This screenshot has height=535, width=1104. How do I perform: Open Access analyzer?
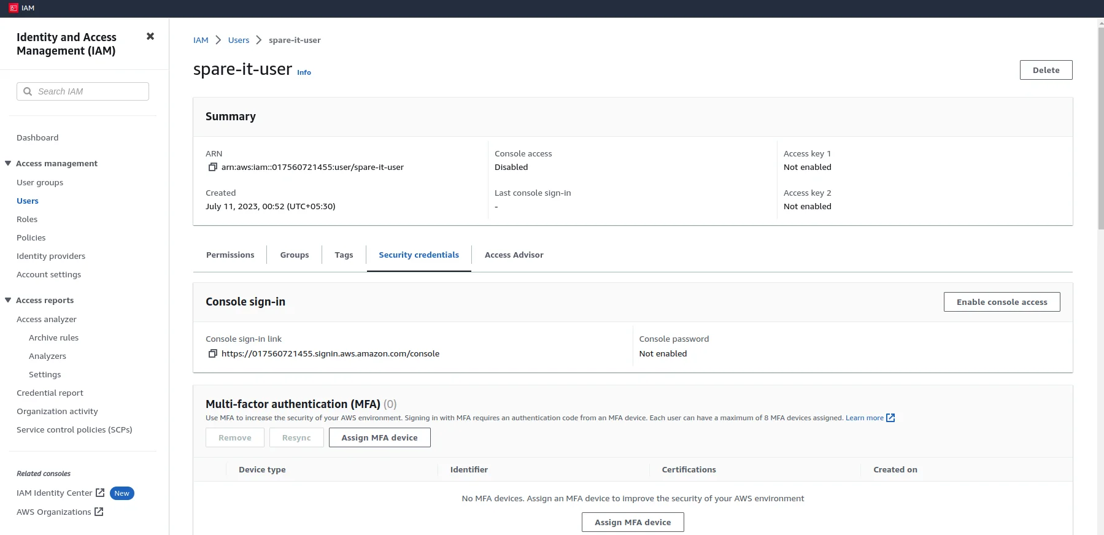(47, 319)
